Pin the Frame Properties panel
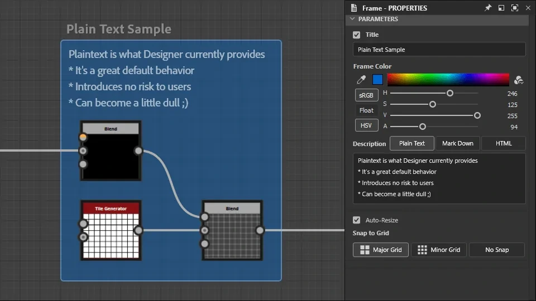 click(x=488, y=8)
